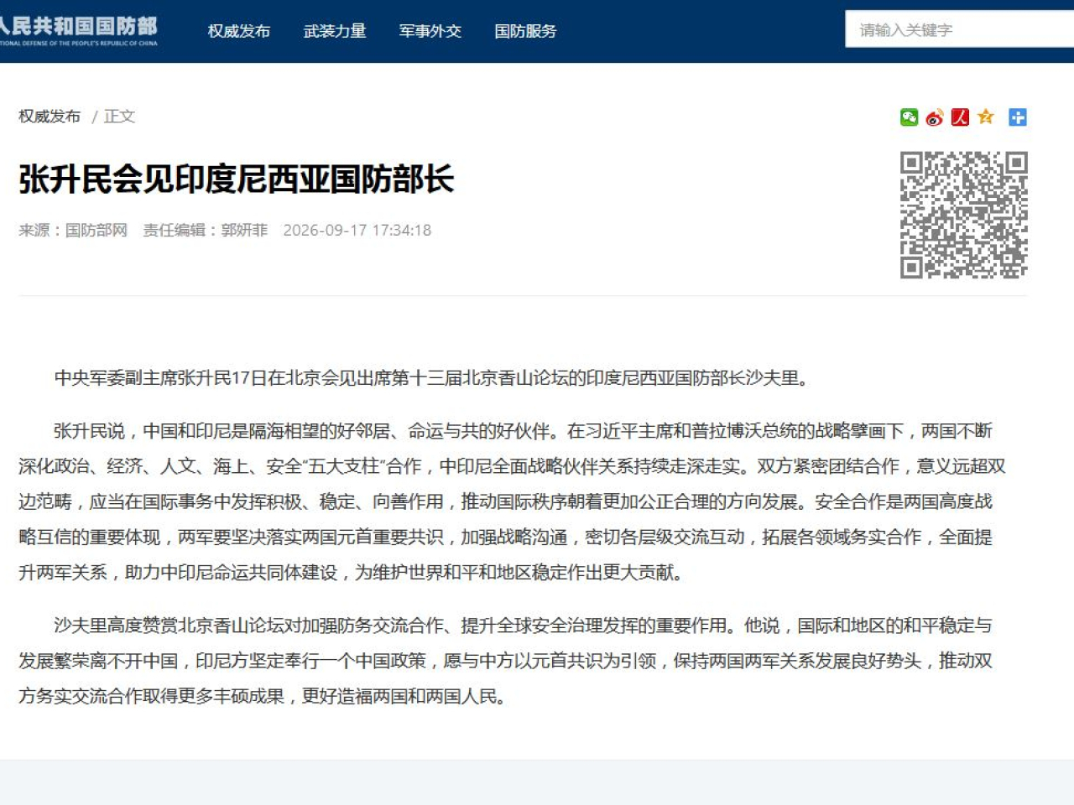Click the 正文 breadcrumb item
The height and width of the screenshot is (805, 1074).
pyautogui.click(x=119, y=117)
